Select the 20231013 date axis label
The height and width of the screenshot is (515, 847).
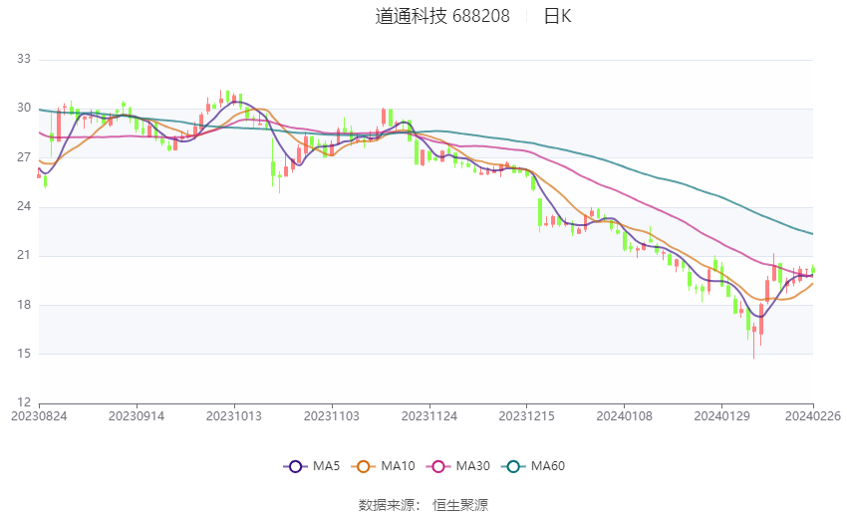pos(234,416)
